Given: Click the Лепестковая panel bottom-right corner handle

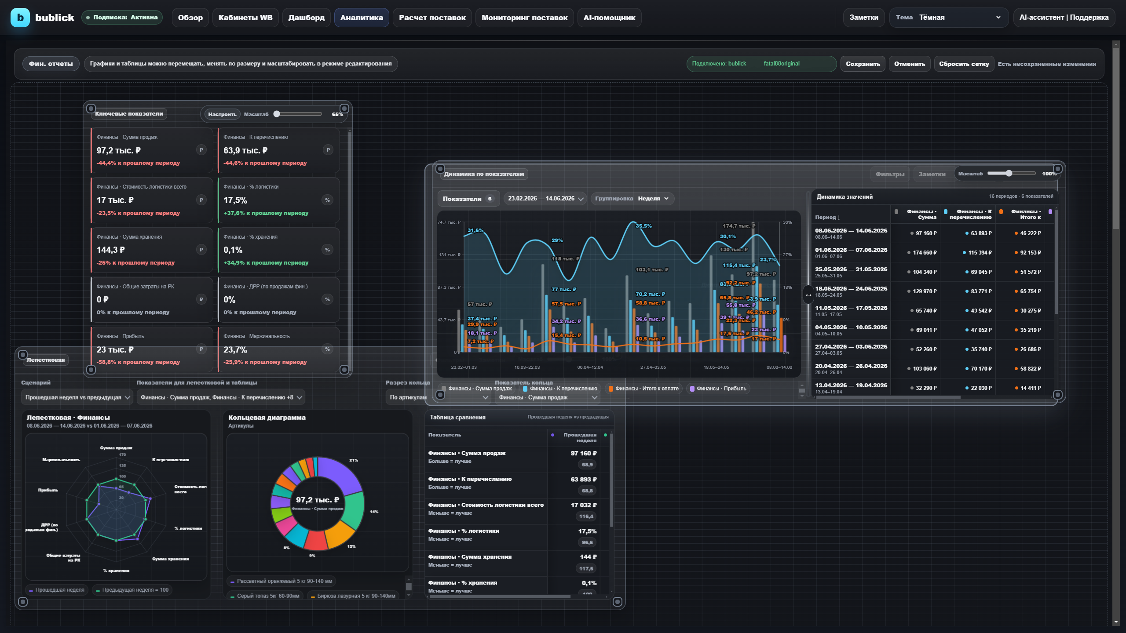Looking at the screenshot, I should pyautogui.click(x=618, y=602).
